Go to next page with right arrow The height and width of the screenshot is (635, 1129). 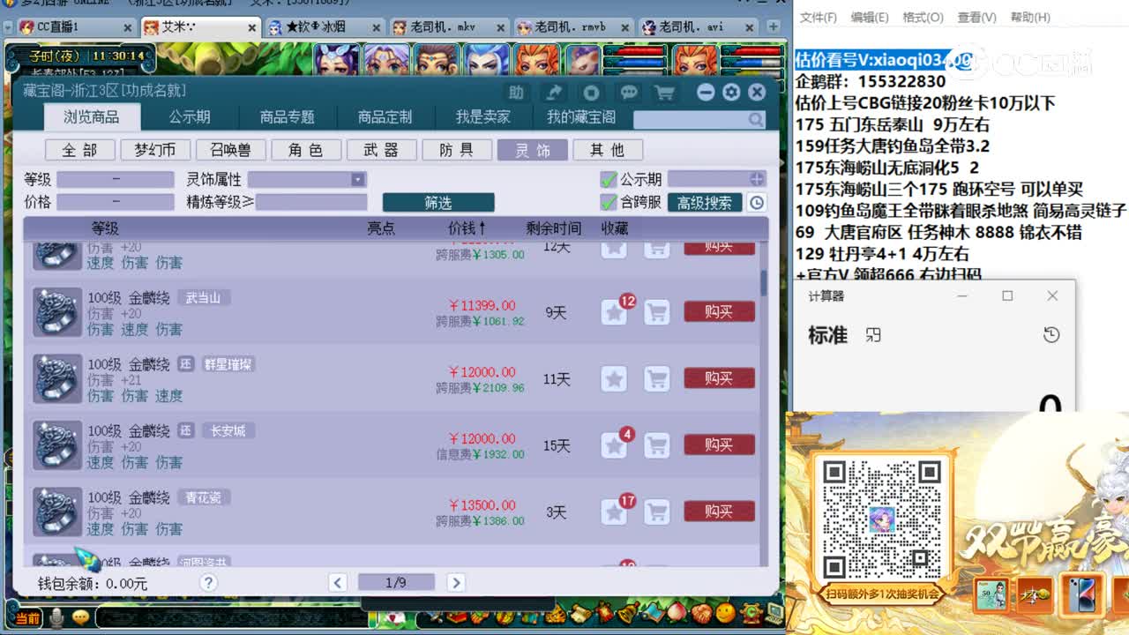point(455,582)
